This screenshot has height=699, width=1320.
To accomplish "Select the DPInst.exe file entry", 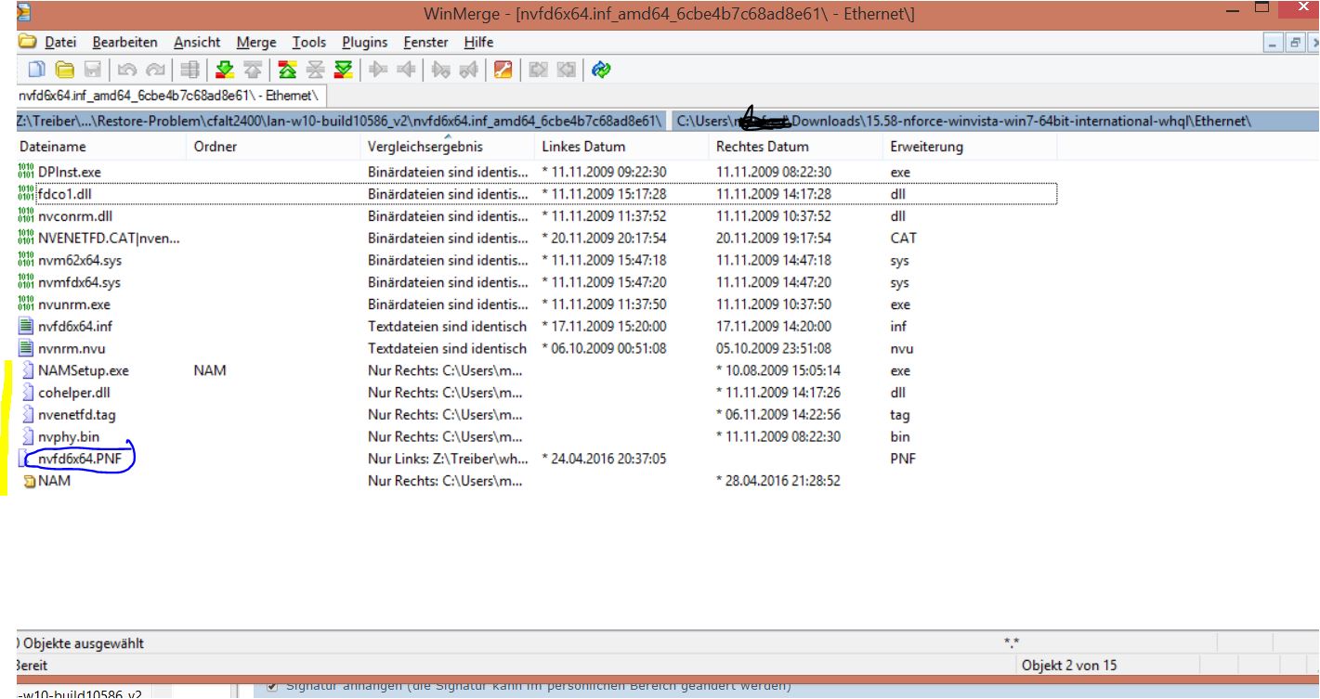I will (70, 172).
